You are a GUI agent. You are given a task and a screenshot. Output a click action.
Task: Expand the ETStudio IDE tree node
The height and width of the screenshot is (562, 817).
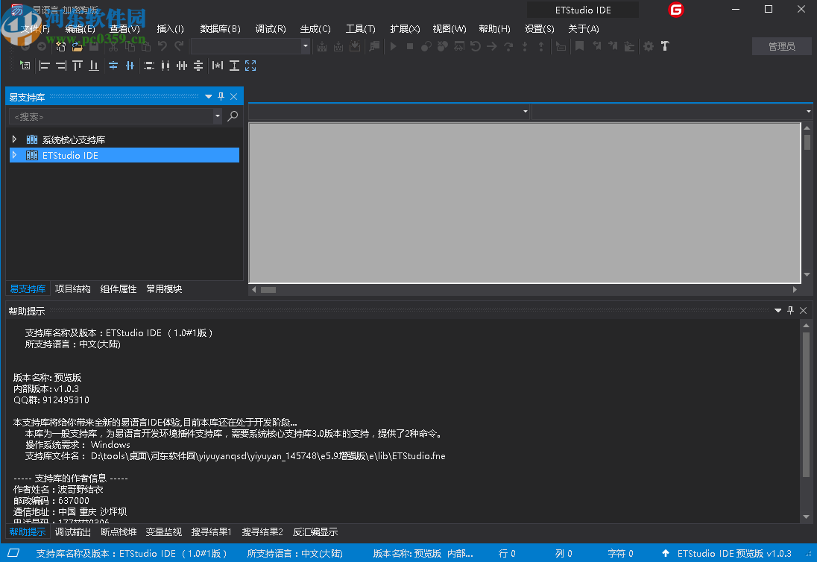pyautogui.click(x=14, y=155)
